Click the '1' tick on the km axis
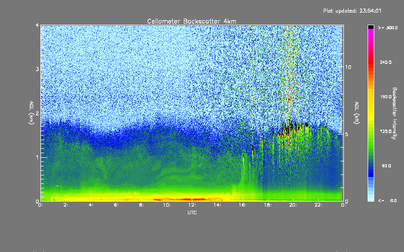Screen dimensions: 404x252 [x=37, y=157]
